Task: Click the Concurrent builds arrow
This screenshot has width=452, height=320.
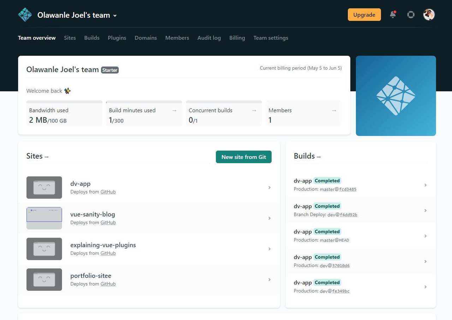Action: 254,110
